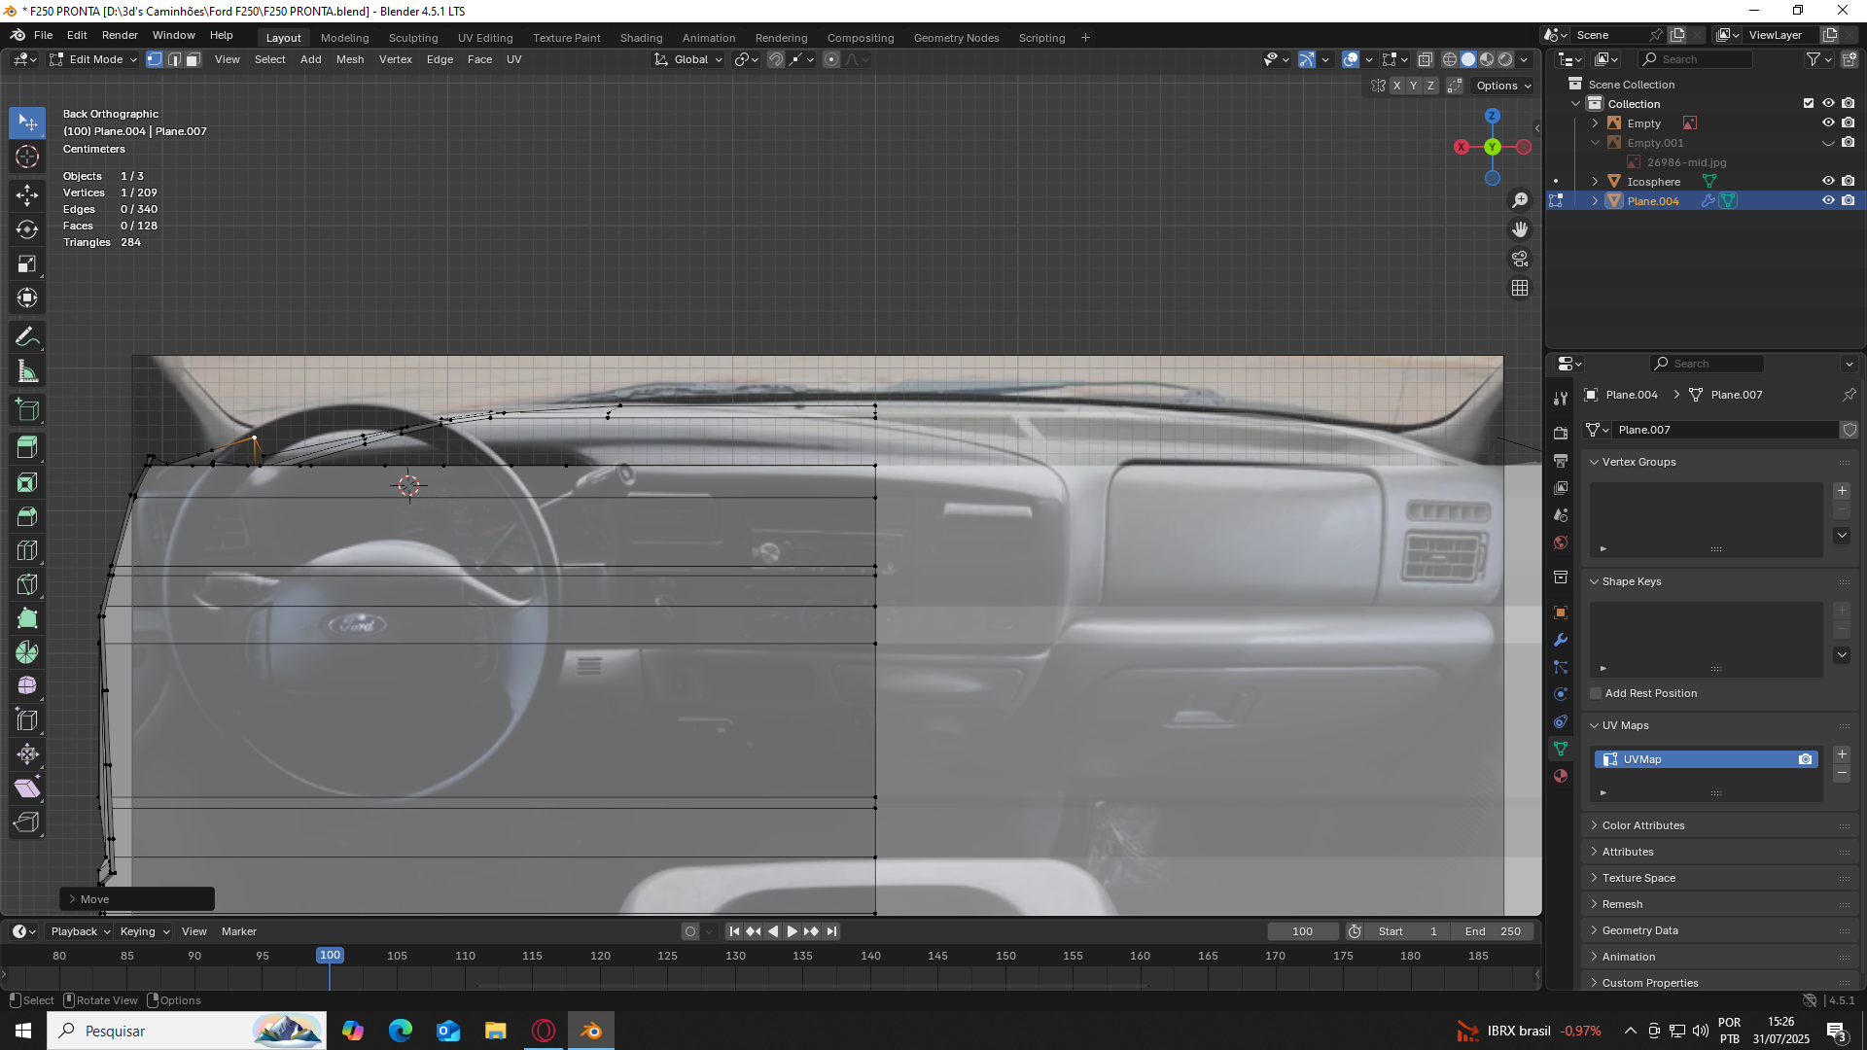The height and width of the screenshot is (1050, 1867).
Task: Toggle Collection exclude from view layer checkbox
Action: [1808, 103]
